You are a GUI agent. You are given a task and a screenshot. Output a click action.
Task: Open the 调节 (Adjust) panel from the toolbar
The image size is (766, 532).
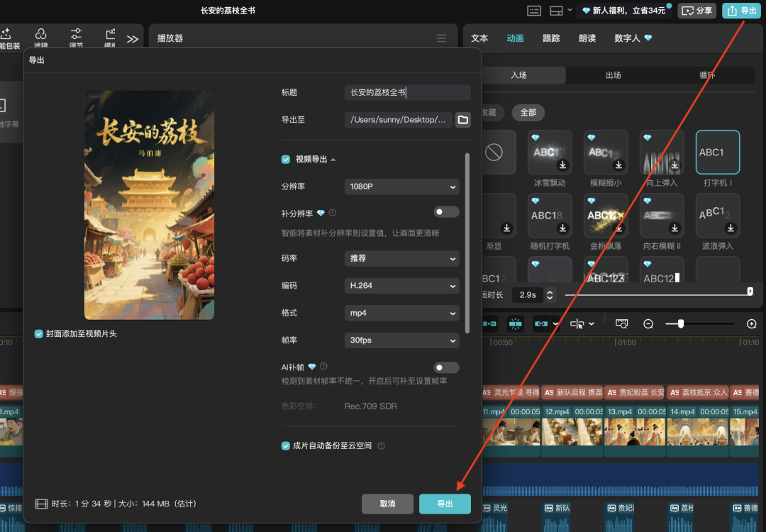75,34
